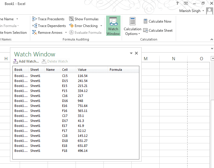214x168 pixels.
Task: Open the Calculation Options dropdown
Action: click(132, 26)
